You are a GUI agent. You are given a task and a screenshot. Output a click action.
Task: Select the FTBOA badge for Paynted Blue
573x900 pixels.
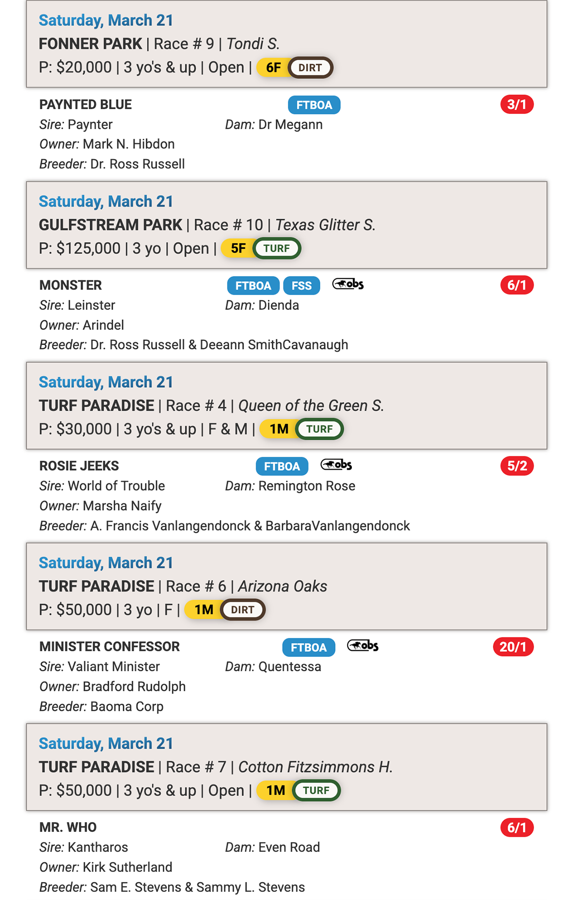click(314, 105)
